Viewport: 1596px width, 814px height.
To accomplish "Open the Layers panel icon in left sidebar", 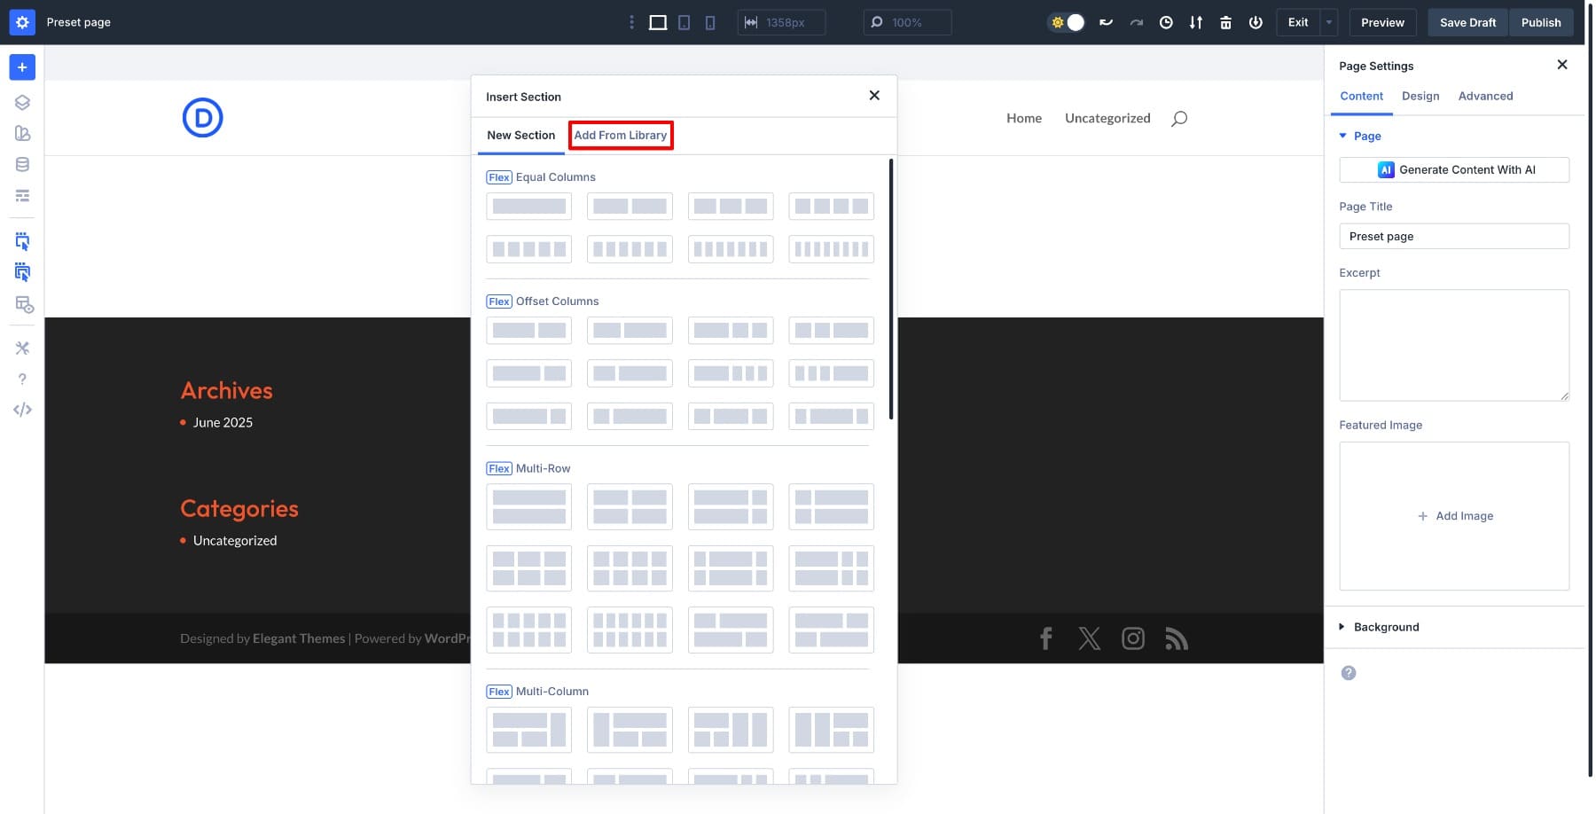I will 22,102.
